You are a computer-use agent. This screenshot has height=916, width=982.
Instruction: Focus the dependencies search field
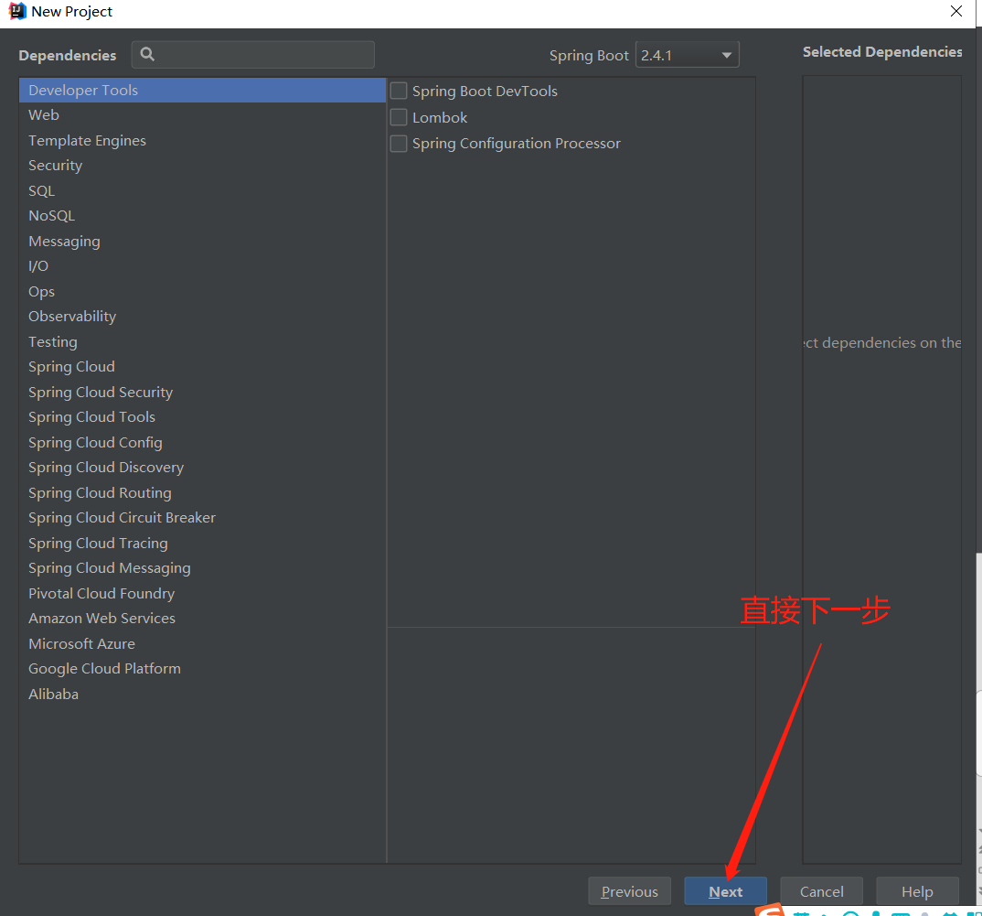(253, 55)
